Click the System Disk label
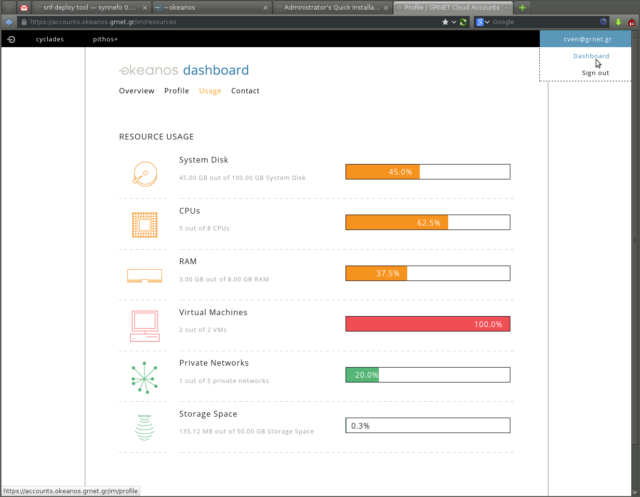 [x=203, y=160]
